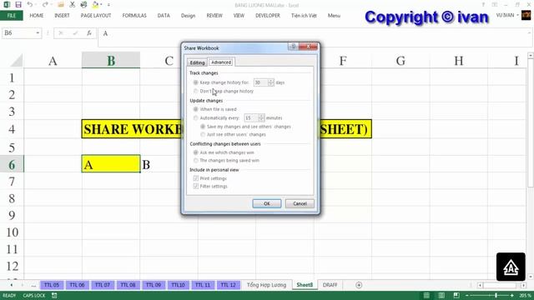The width and height of the screenshot is (534, 300).
Task: Click the horizontal scrollbar right arrow
Action: (523, 285)
